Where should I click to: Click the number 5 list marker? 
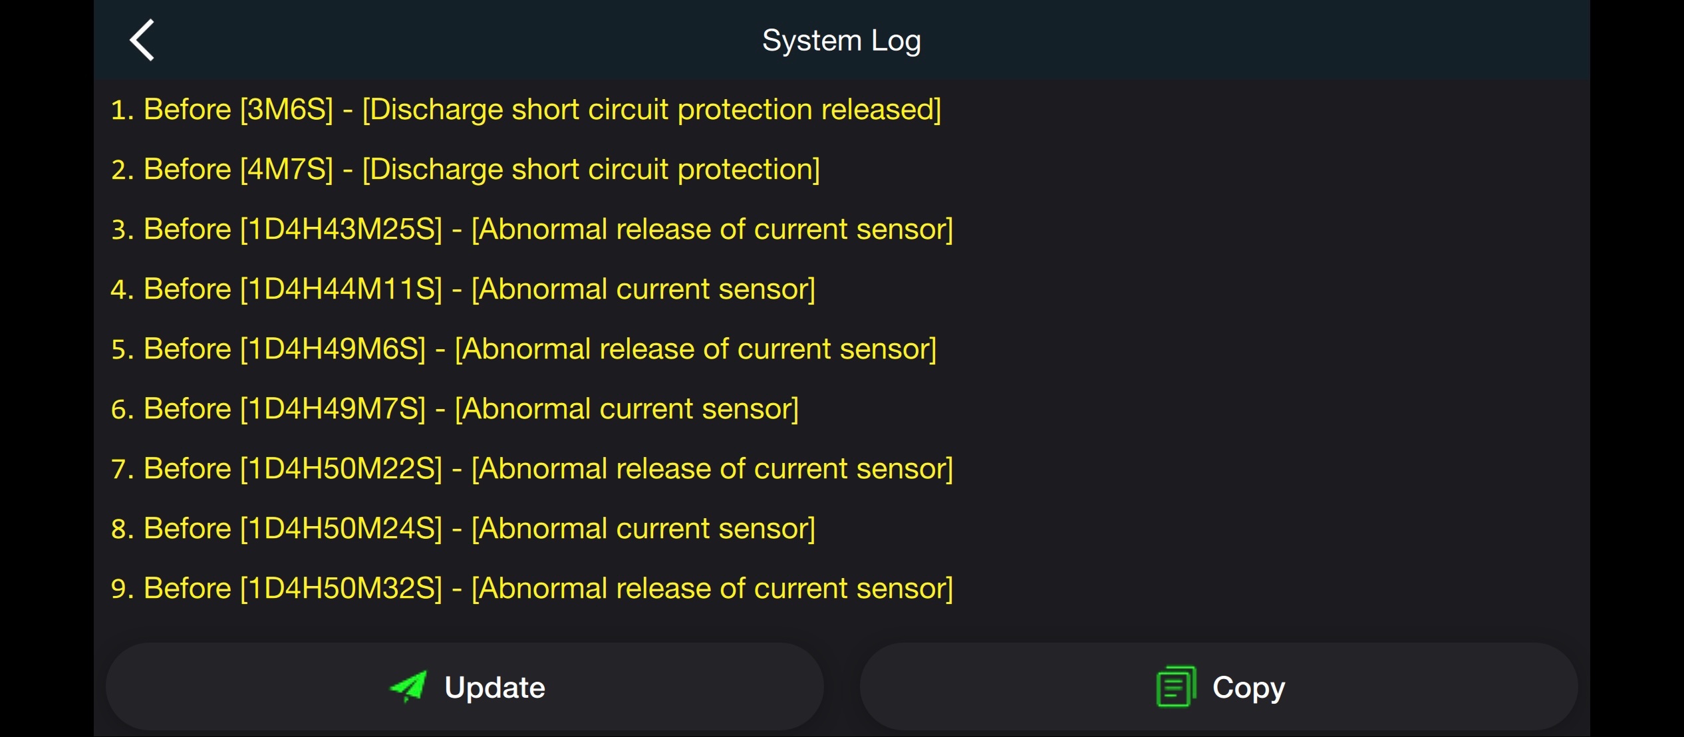pos(120,350)
